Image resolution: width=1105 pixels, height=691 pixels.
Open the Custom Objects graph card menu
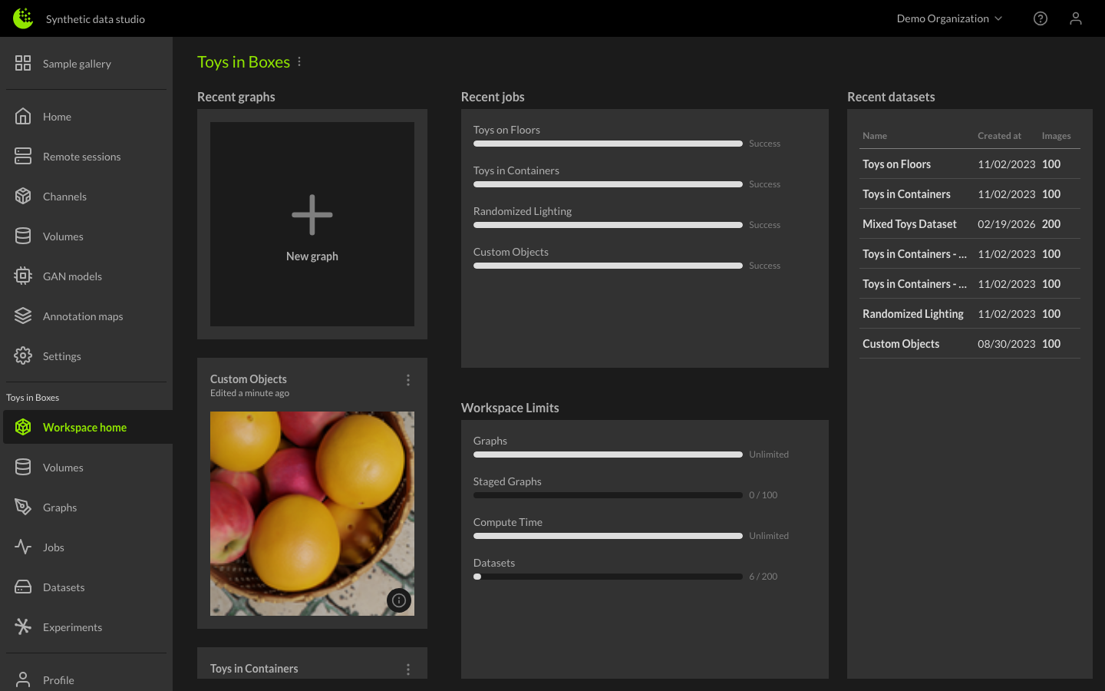tap(408, 380)
